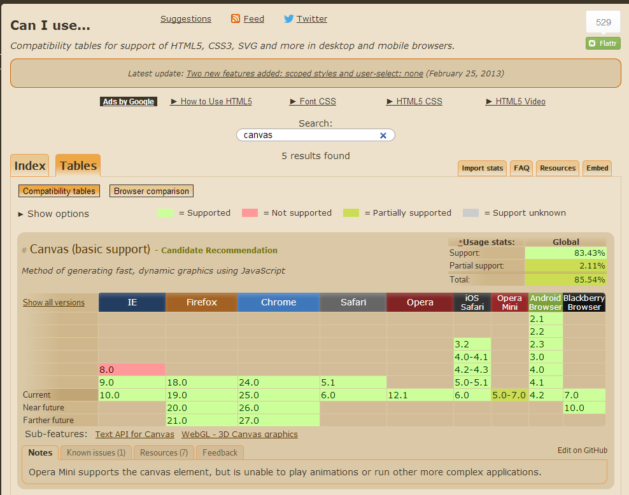
Task: Click the Chrome column header
Action: pos(278,302)
